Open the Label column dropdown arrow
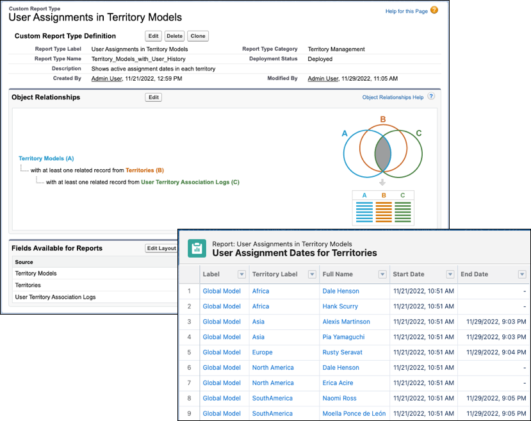 pyautogui.click(x=241, y=274)
